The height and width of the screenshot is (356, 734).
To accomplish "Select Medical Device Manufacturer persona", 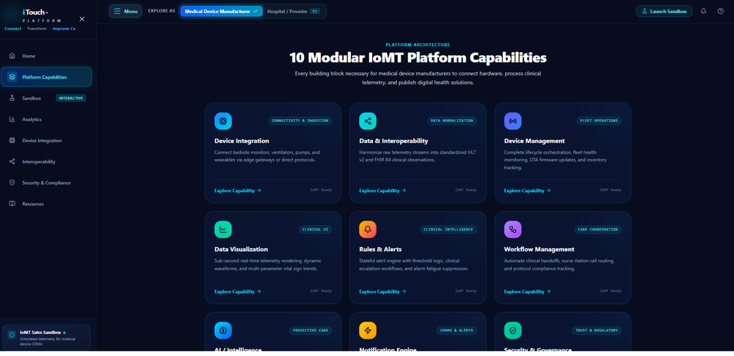I will 221,11.
